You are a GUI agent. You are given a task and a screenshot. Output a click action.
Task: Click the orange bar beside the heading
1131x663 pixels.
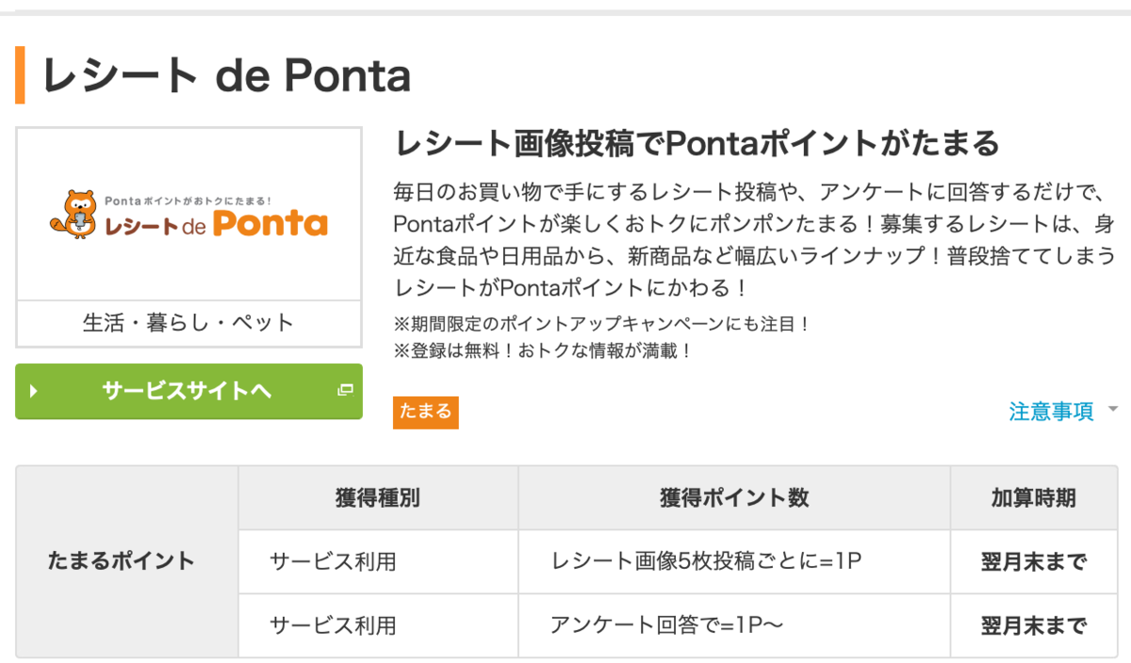20,75
